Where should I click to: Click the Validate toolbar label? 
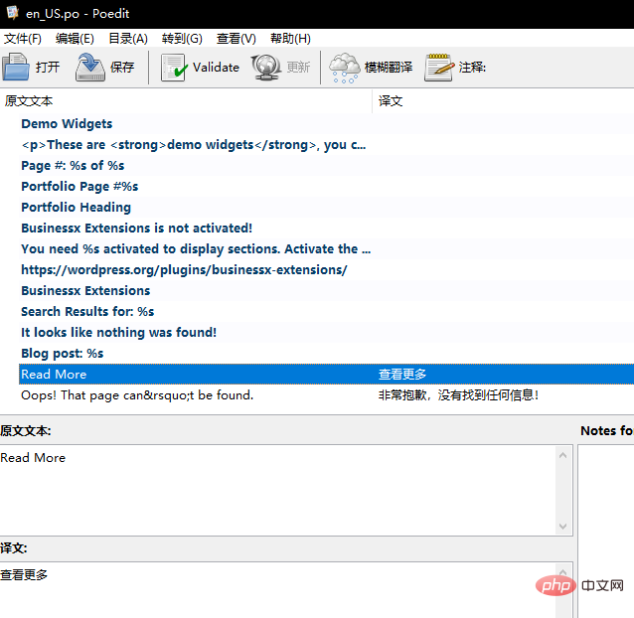(x=216, y=68)
